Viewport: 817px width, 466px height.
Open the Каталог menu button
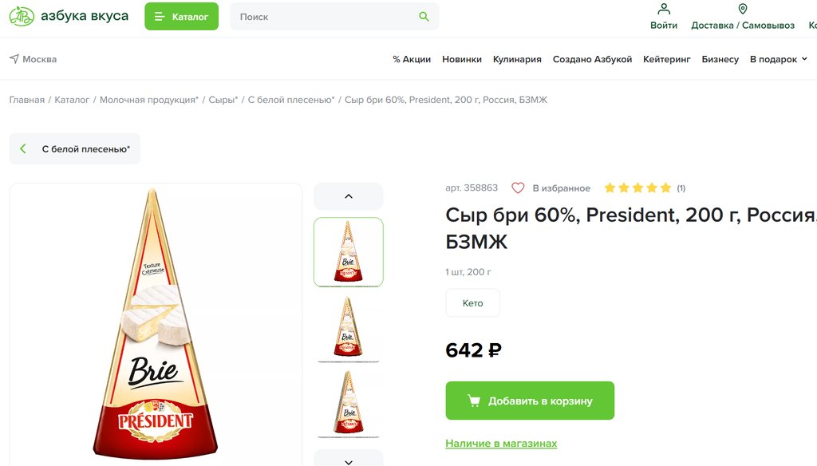181,17
